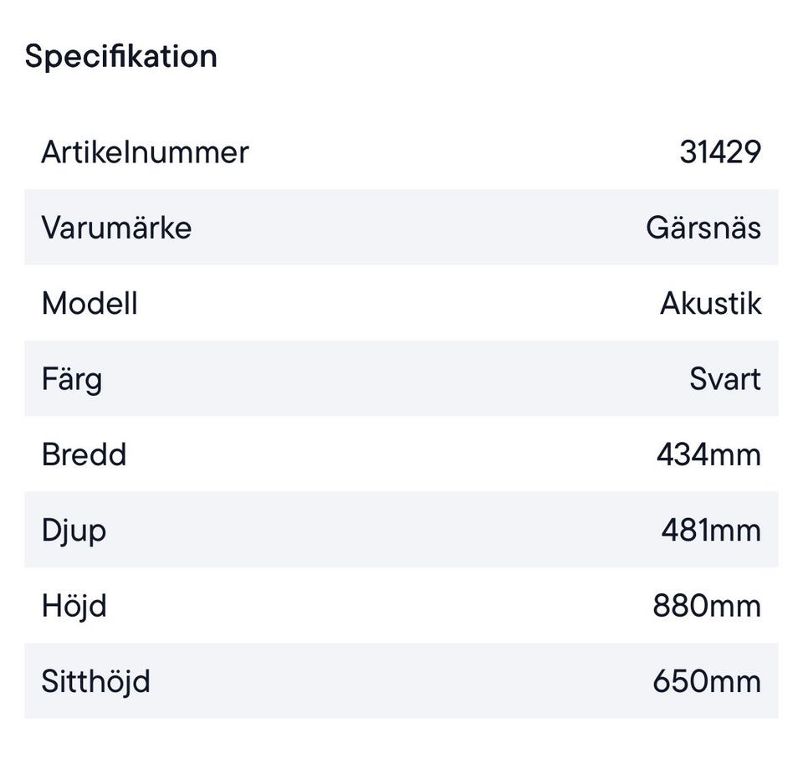Image resolution: width=803 pixels, height=780 pixels.
Task: Click the Varumärke row label
Action: click(116, 228)
